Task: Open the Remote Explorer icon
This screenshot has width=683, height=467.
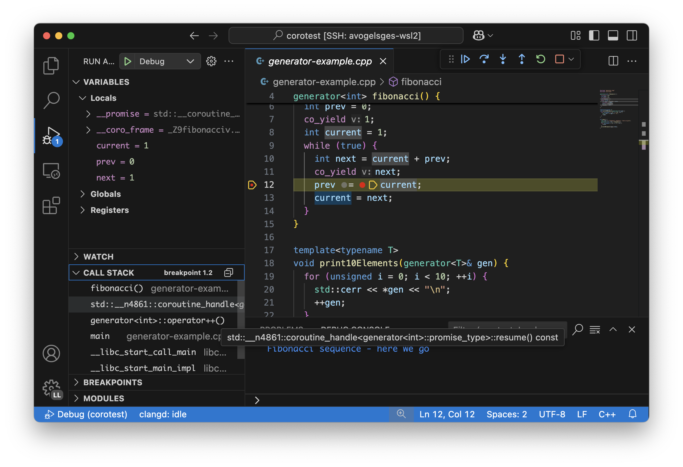Action: [51, 171]
